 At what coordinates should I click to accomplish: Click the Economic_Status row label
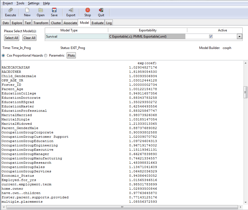tap(18, 176)
